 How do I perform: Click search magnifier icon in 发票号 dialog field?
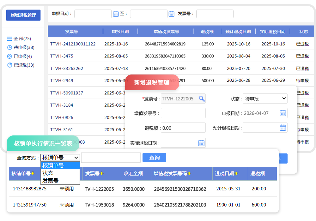(x=202, y=99)
